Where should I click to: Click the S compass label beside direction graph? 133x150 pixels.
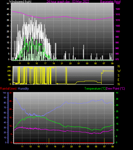118,76
